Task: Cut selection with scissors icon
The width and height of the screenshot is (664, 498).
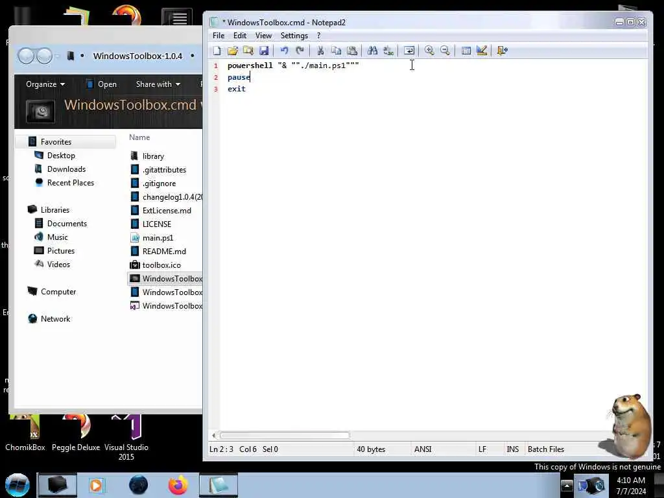Action: click(320, 51)
